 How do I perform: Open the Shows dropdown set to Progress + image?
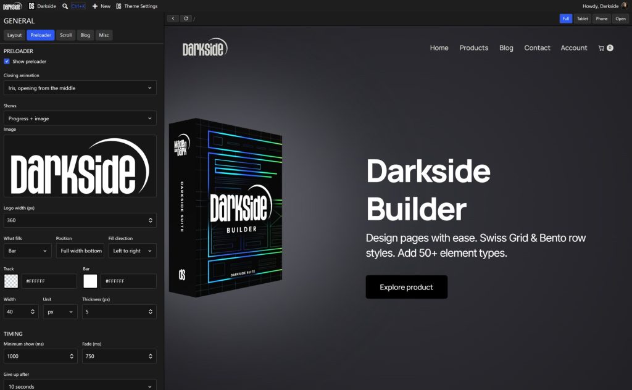(x=80, y=118)
